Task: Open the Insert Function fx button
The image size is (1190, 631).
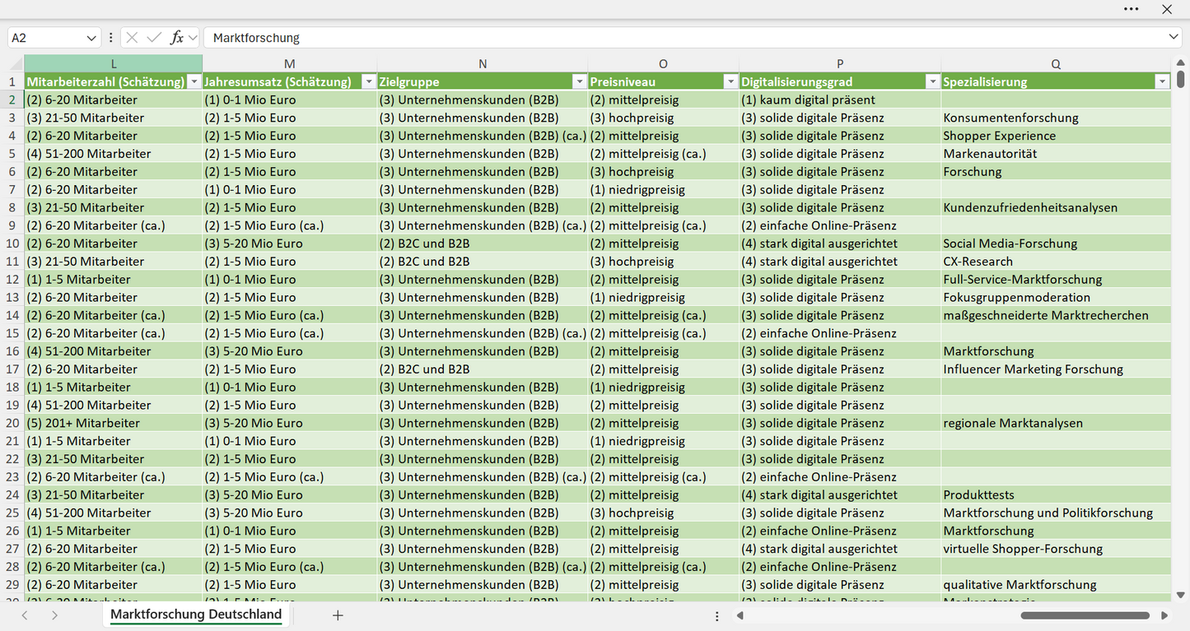Action: [176, 38]
